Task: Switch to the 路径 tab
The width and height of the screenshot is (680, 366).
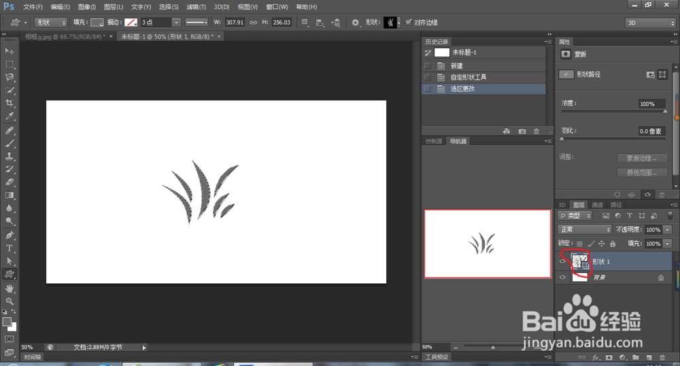Action: pyautogui.click(x=616, y=205)
